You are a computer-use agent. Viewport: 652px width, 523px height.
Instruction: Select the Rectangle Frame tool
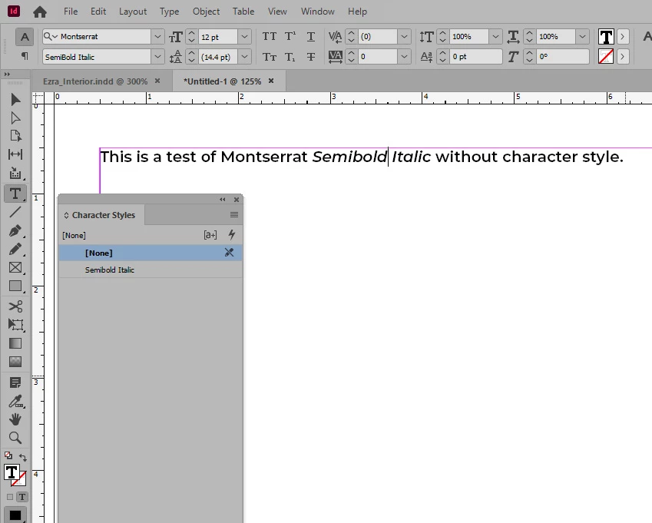click(x=15, y=267)
